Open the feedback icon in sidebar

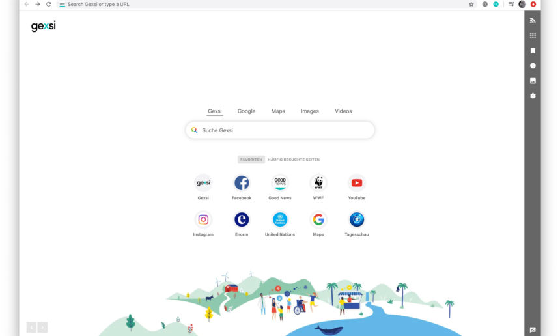point(533,329)
